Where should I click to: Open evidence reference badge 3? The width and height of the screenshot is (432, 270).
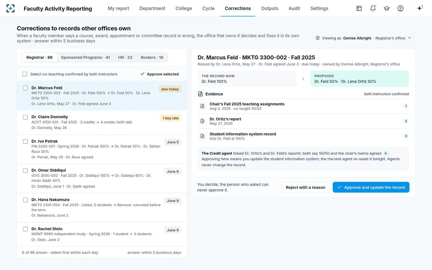(x=406, y=136)
